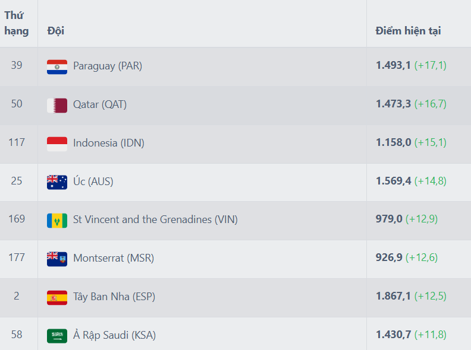Click the Australia flag icon

pos(57,182)
